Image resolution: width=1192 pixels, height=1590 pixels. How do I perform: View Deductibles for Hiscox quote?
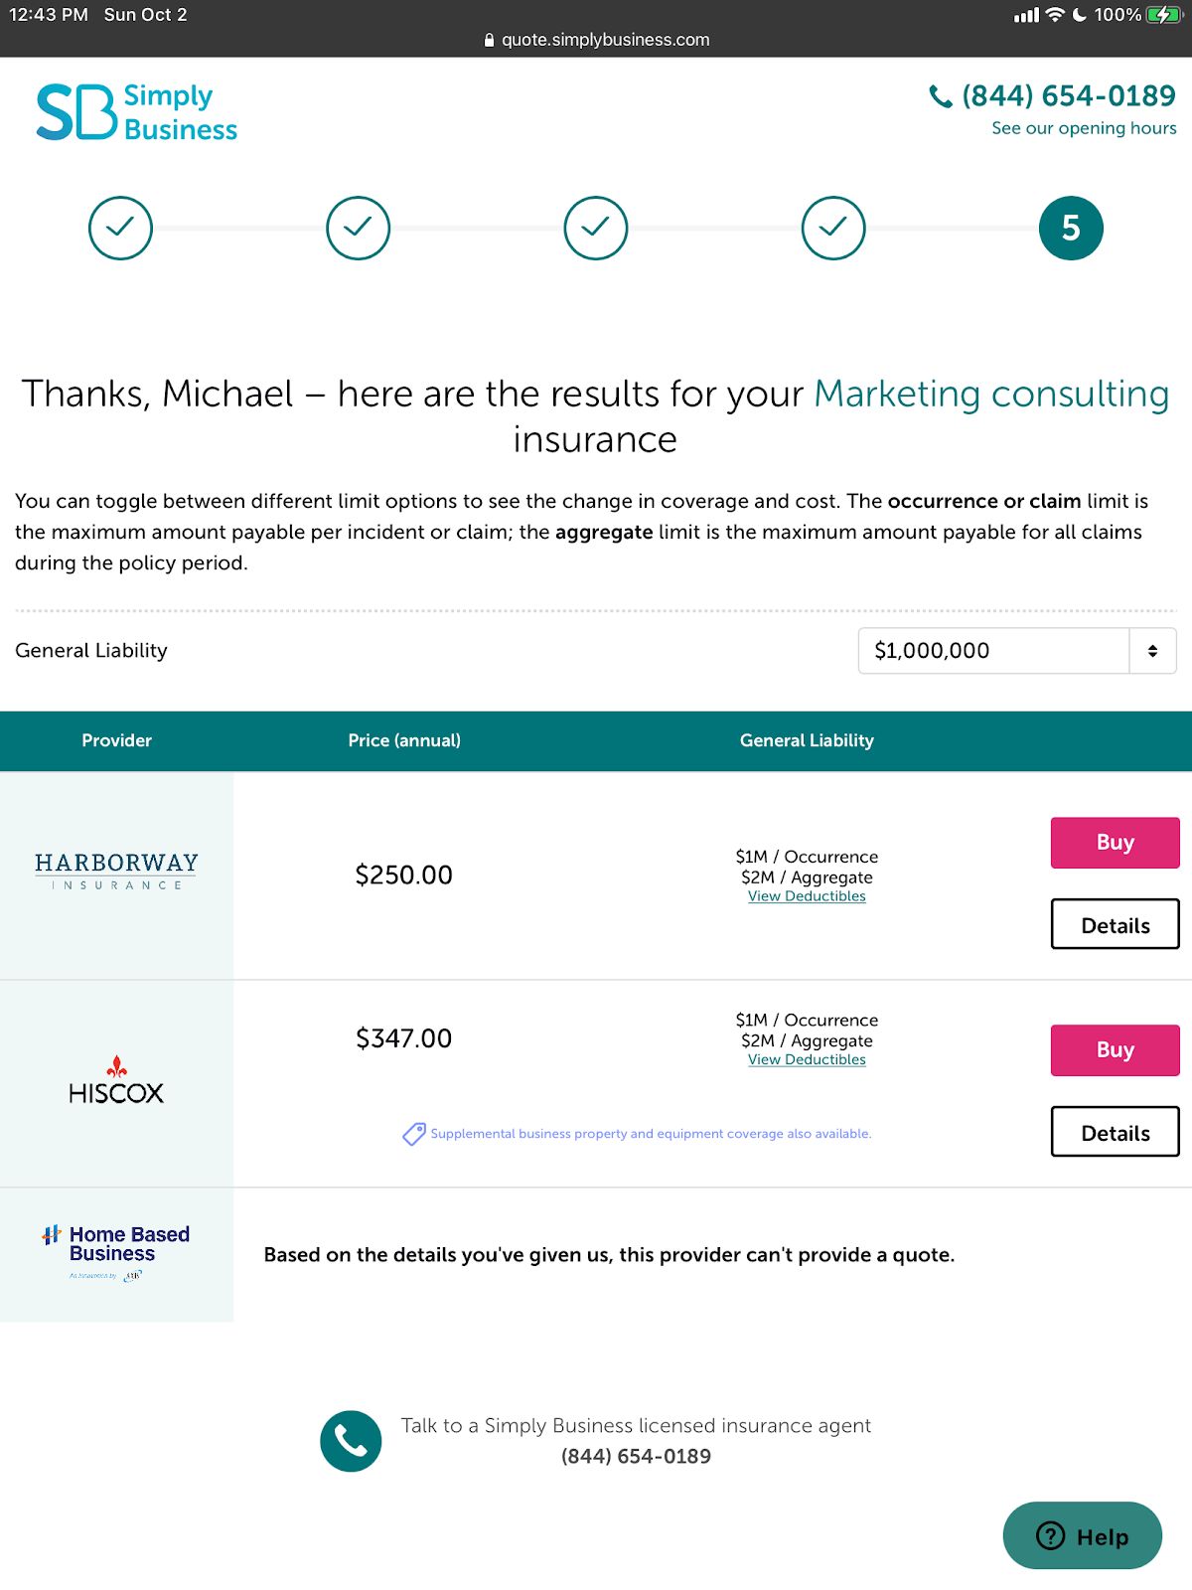pos(807,1060)
